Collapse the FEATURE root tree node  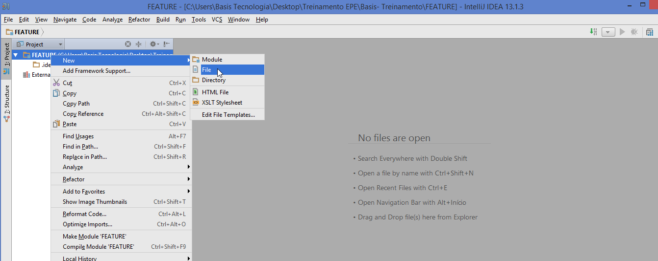click(16, 55)
